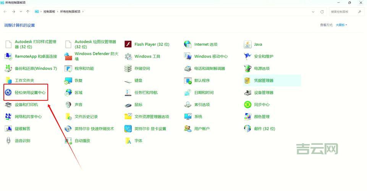Open the Flash Player (32 位) icon
The width and height of the screenshot is (367, 191).
pyautogui.click(x=128, y=44)
